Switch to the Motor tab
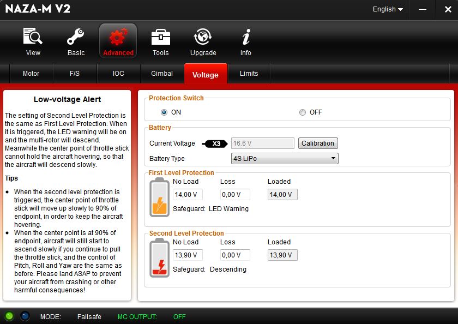This screenshot has height=324, width=458. (31, 74)
